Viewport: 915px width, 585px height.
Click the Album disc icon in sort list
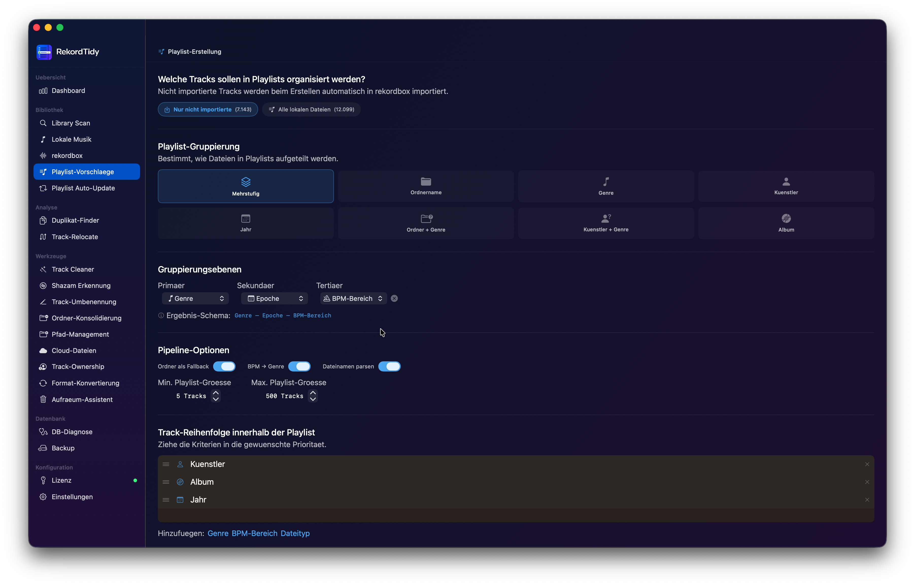pos(180,482)
